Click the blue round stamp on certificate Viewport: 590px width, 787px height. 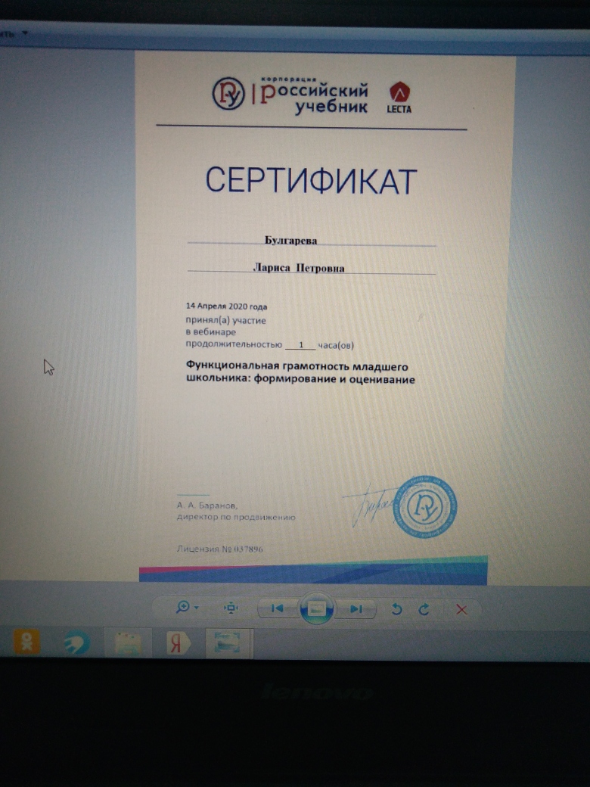tap(427, 507)
